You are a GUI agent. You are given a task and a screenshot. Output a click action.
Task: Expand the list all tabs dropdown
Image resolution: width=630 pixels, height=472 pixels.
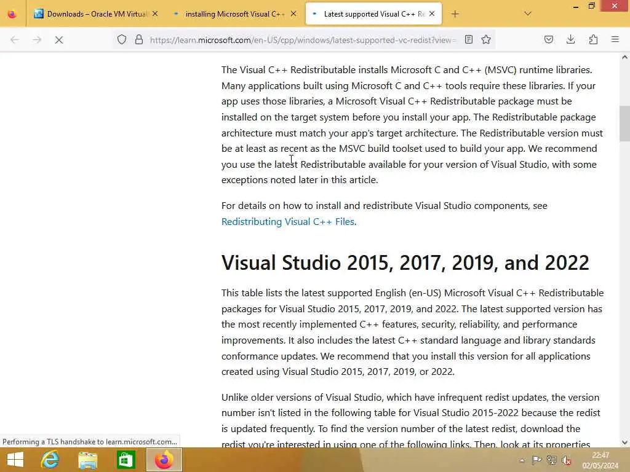coord(528,14)
